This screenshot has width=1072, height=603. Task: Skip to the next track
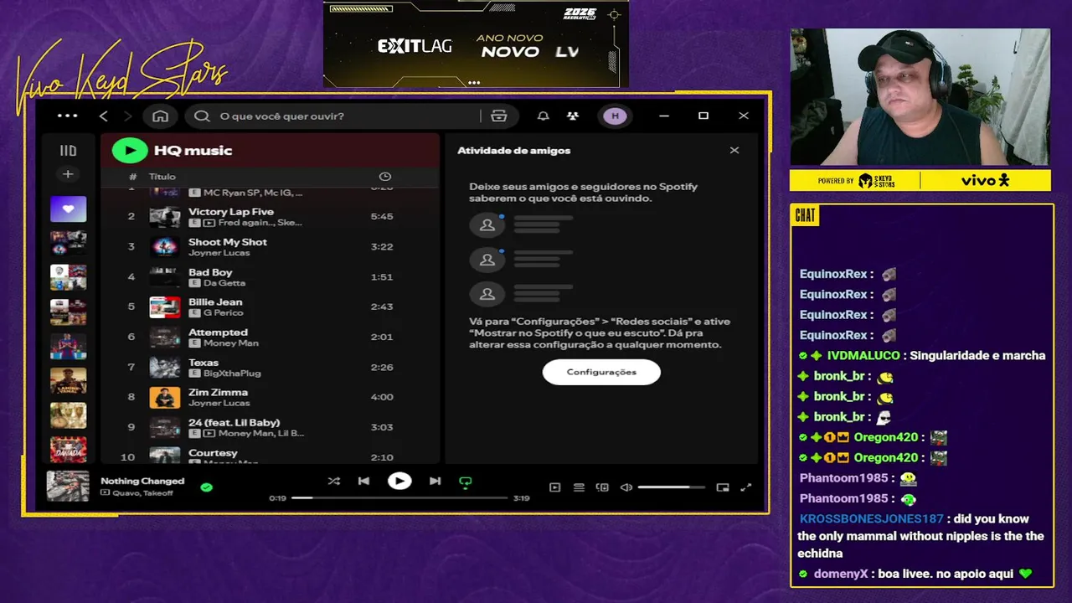(x=435, y=481)
